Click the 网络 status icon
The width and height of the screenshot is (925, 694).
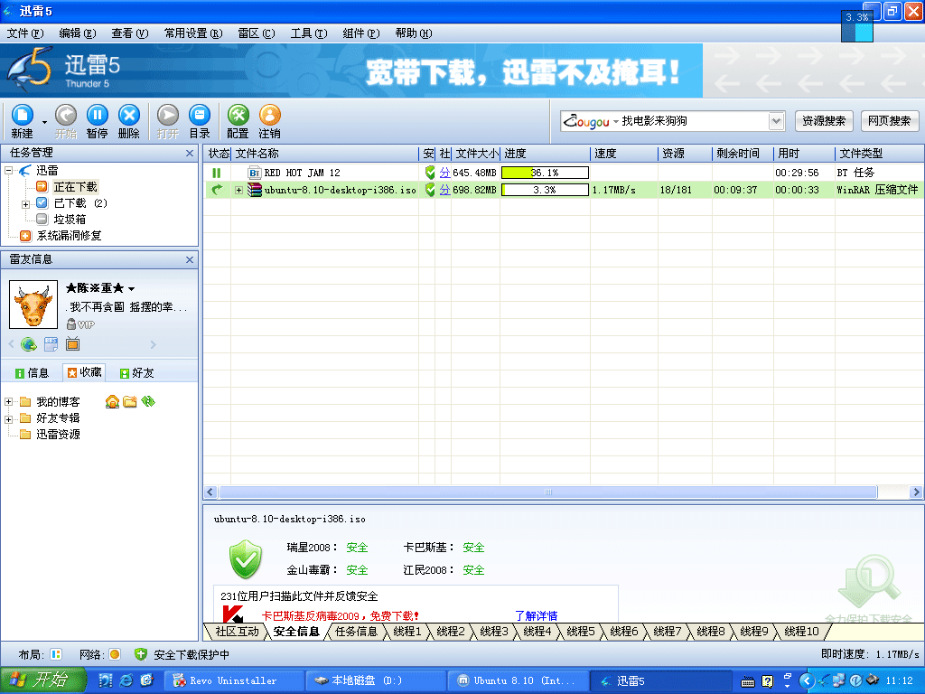(x=115, y=654)
